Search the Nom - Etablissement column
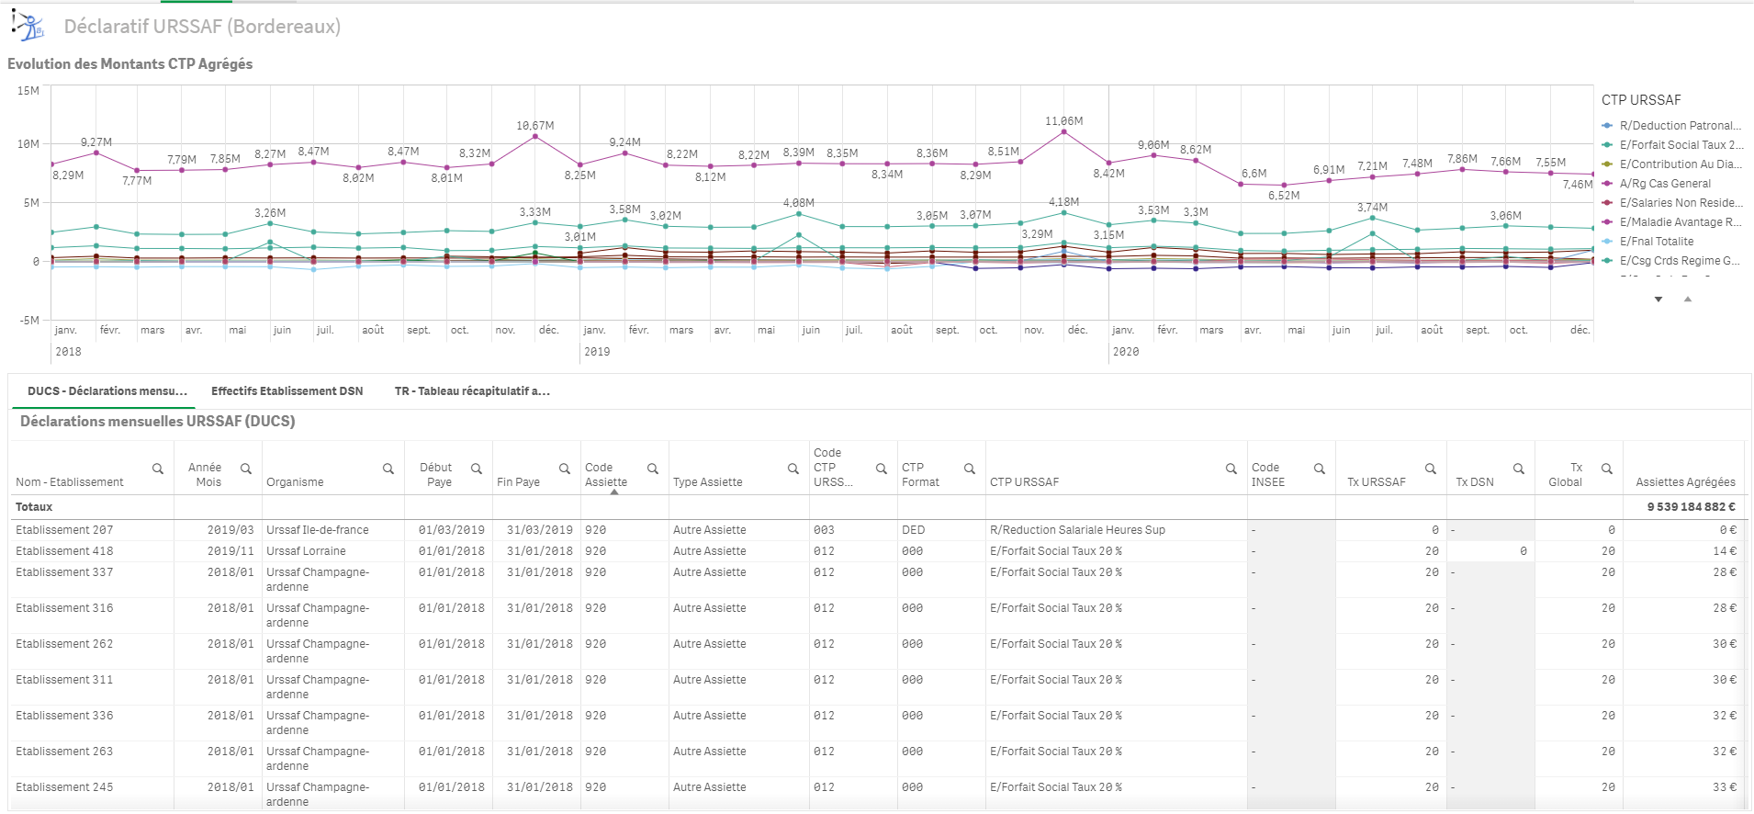 point(158,469)
